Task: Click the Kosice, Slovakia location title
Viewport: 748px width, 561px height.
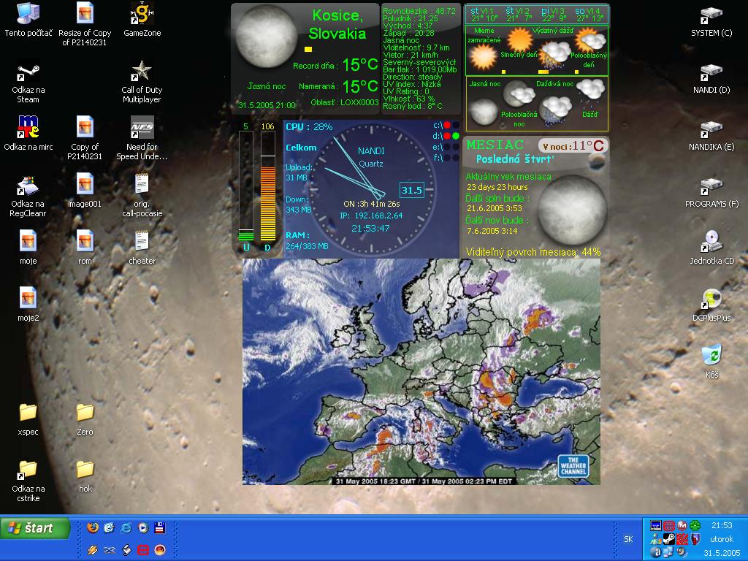Action: [337, 24]
